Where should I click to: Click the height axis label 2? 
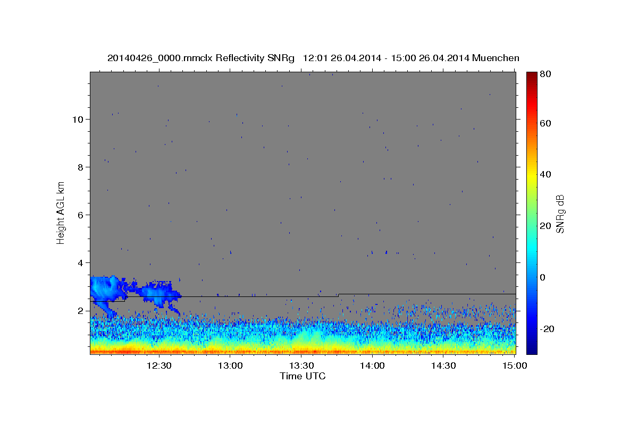pos(81,310)
